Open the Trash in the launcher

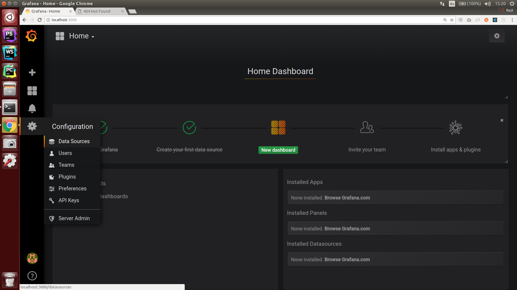coord(10,280)
